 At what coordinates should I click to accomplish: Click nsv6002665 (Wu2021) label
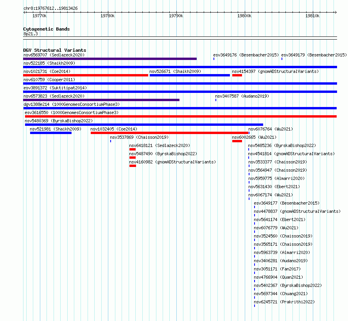click(x=254, y=137)
